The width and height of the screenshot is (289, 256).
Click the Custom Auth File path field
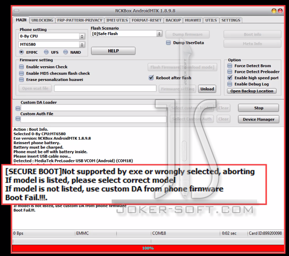(x=93, y=119)
